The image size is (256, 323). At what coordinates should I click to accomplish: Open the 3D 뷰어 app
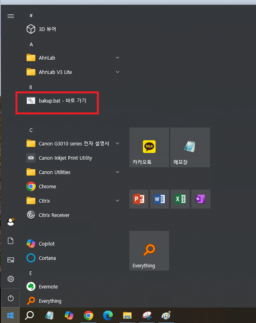pos(41,29)
